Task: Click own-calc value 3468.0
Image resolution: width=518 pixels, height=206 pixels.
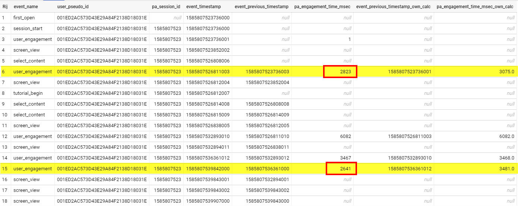Action: [507, 158]
